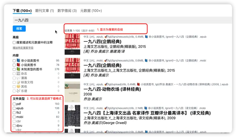
Task: Click the 文件类型 section heading
Action: click(x=19, y=99)
